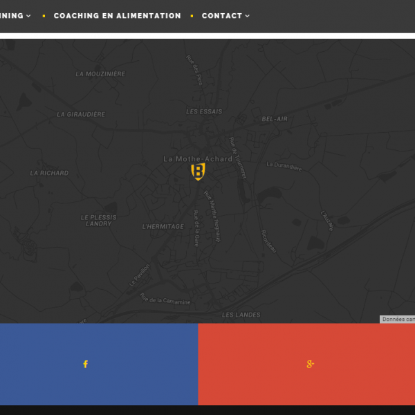Click the La Mothe-Achard town label
415x415 pixels.
click(198, 158)
